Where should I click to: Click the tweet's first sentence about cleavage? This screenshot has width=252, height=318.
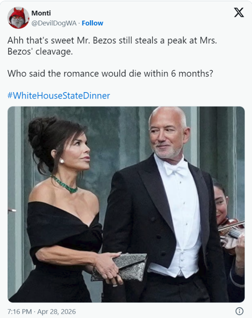pos(112,46)
